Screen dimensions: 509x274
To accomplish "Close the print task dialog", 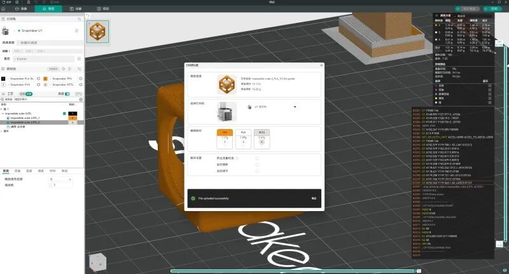I will 322,64.
